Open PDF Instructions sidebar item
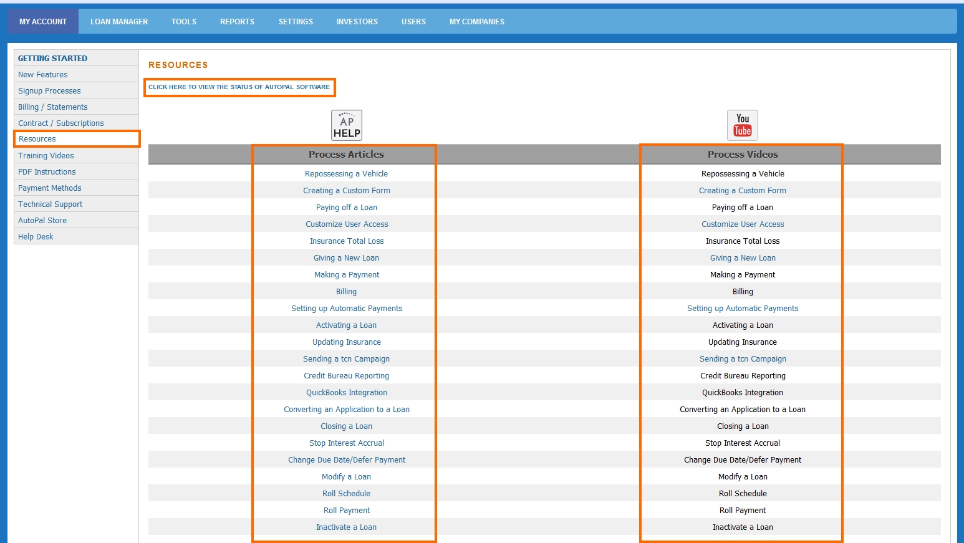 [x=47, y=171]
